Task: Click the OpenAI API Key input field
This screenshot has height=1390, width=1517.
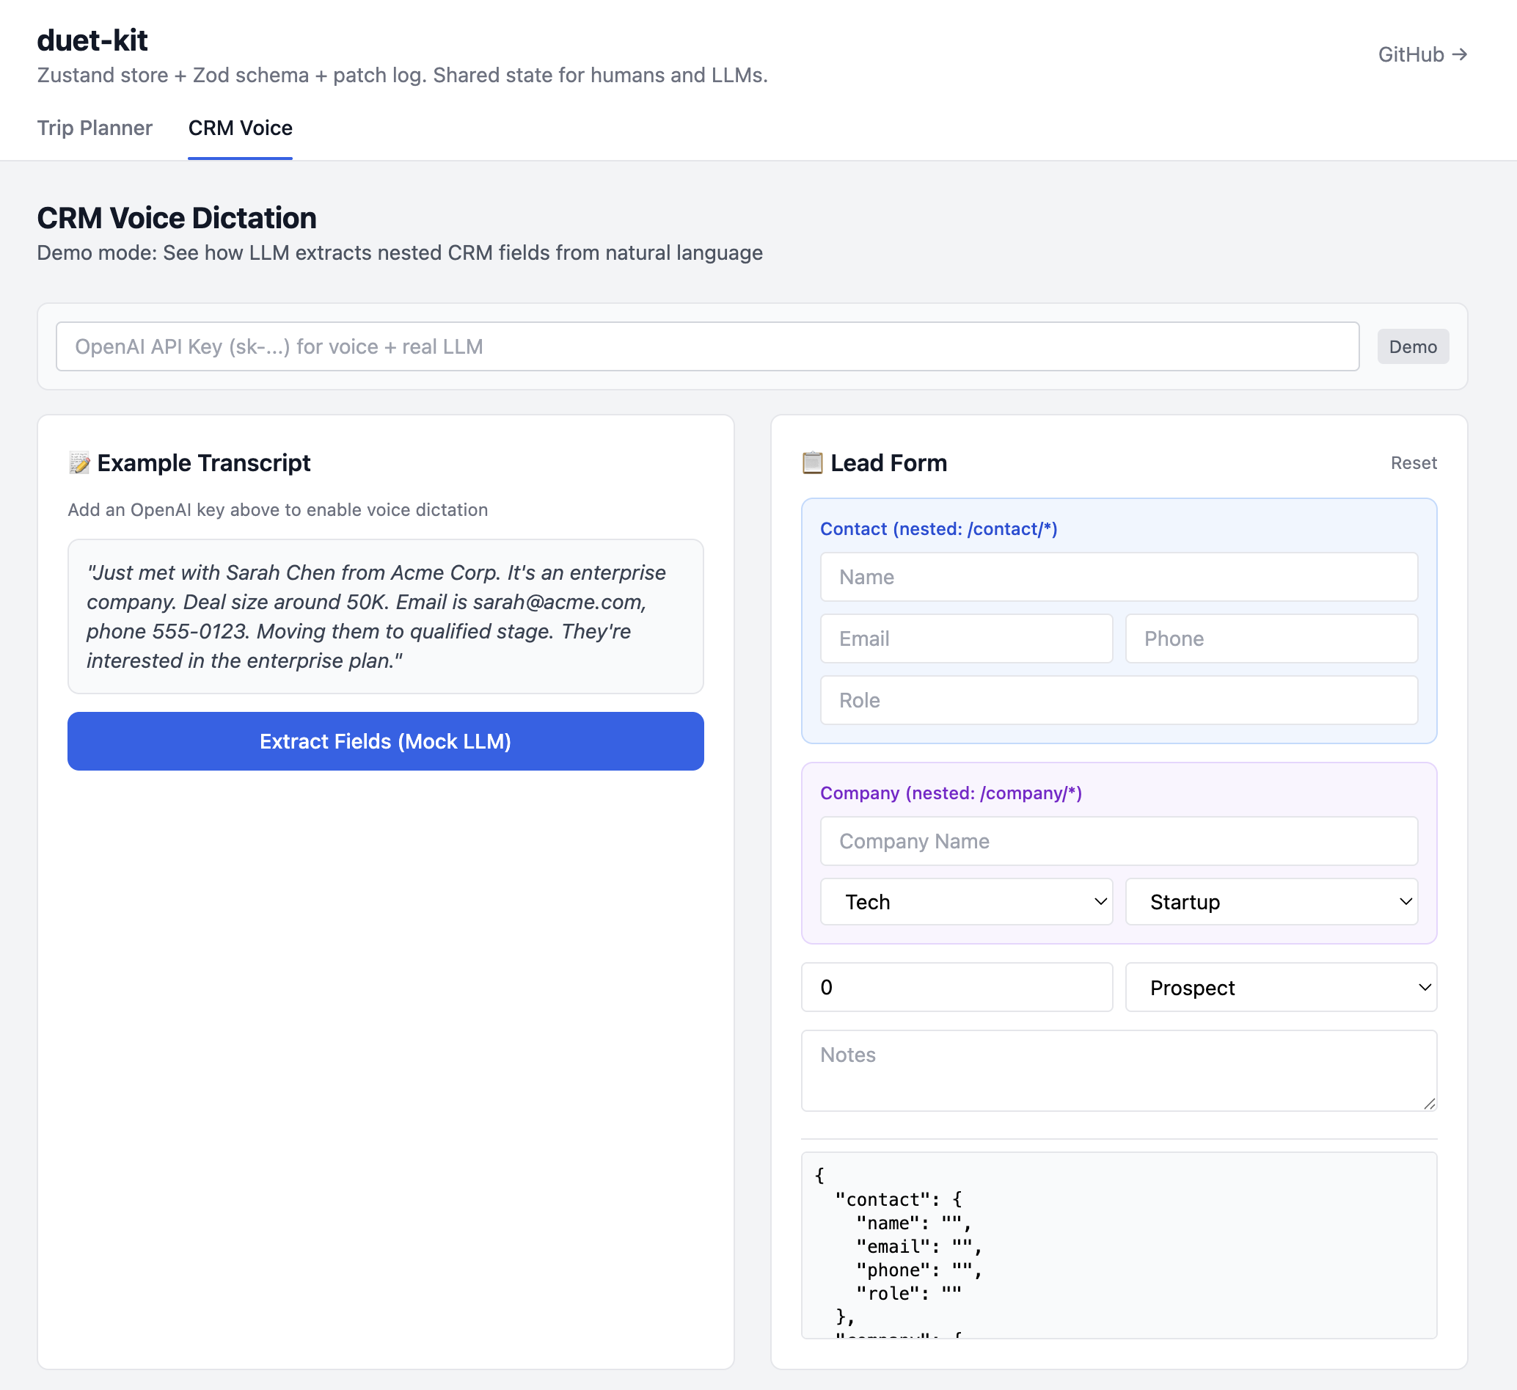Action: tap(708, 346)
